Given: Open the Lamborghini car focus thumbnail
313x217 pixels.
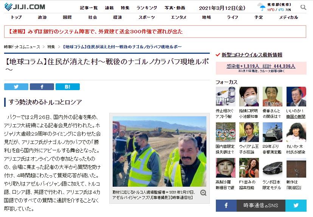Looking at the screenshot, I should (273, 168).
